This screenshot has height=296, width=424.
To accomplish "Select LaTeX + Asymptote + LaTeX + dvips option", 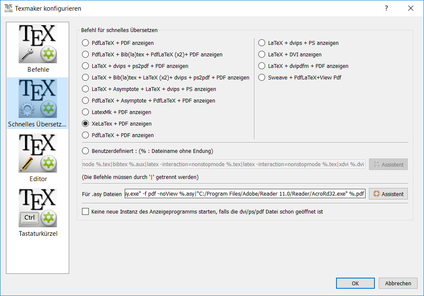I will (x=85, y=89).
